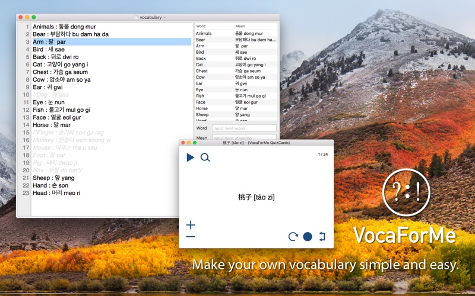Click editor line 'Animals : 동물 dong mur'
Image resolution: width=475 pixels, height=296 pixels.
point(64,27)
